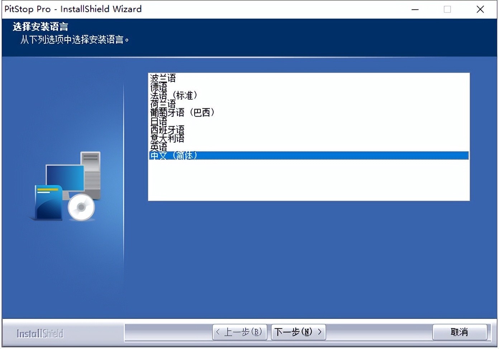Select 波兰语 in the language list
The image size is (499, 349).
coord(309,78)
